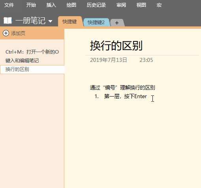
Task: Select the 换行的区别 page in the list
Action: coord(32,69)
